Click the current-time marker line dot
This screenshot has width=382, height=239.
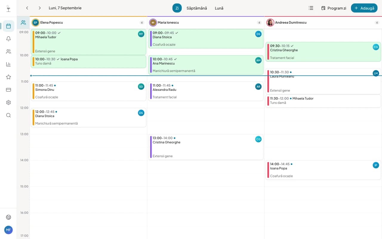[x=31, y=76]
